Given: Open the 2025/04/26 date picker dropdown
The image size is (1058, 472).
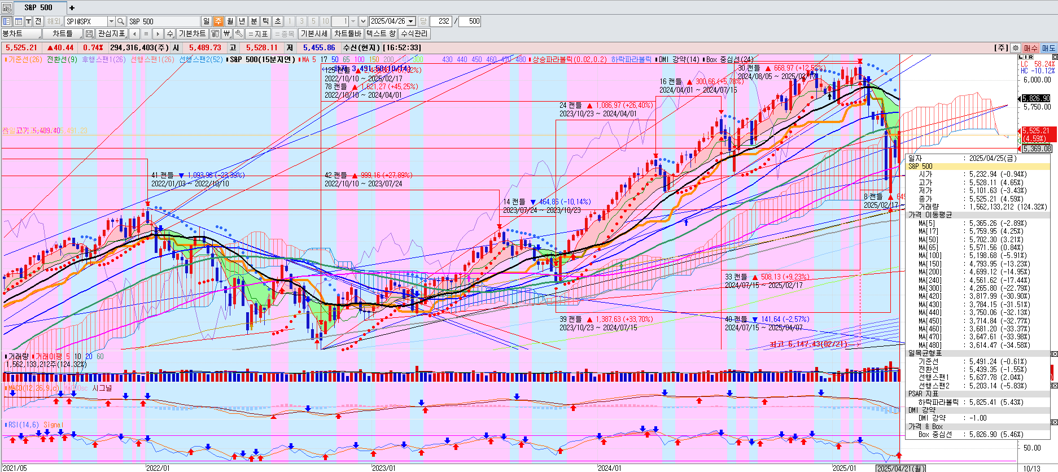Looking at the screenshot, I should click(x=411, y=21).
